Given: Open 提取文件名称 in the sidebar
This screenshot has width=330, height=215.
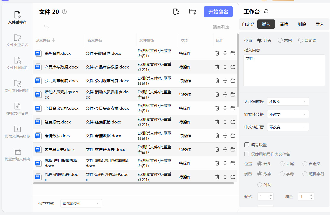Looking at the screenshot, I should point(17,109).
